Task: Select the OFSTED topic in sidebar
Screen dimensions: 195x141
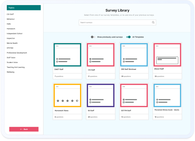Action: [x=11, y=48]
